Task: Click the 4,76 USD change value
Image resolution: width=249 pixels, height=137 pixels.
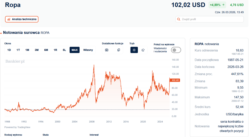Action: (237, 5)
